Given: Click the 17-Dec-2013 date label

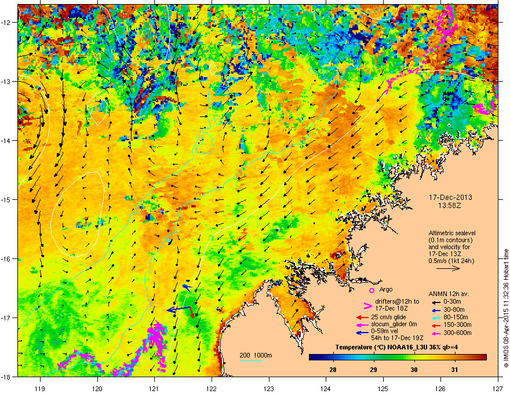Looking at the screenshot, I should click(450, 198).
